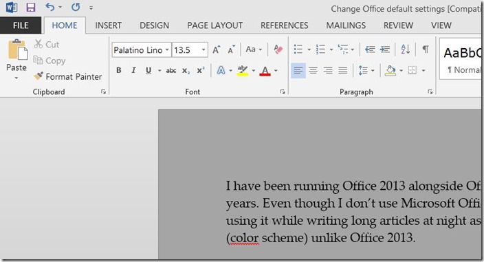Open the Change Case Aa menu
The width and height of the screenshot is (484, 262).
254,50
